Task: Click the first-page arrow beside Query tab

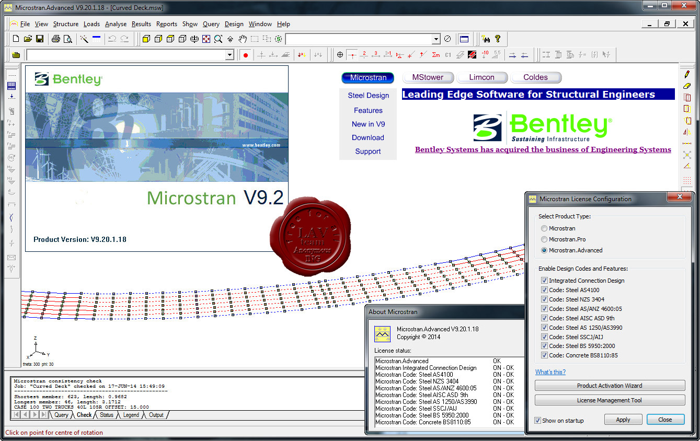Action: point(16,415)
